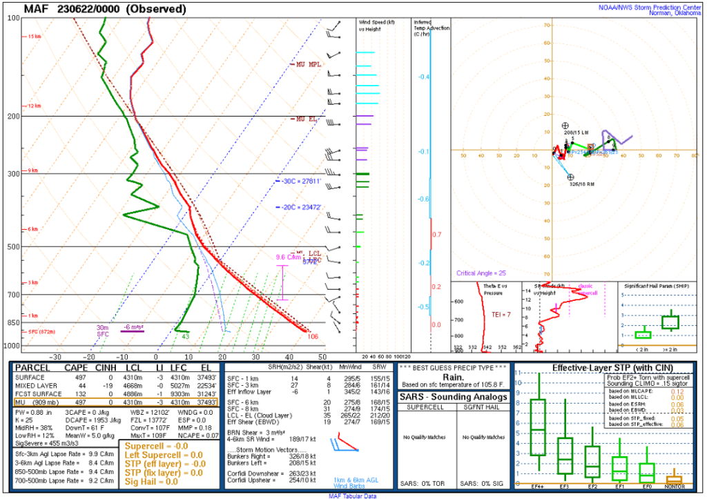
Task: Open the MAF Tabular Data link
Action: click(353, 495)
